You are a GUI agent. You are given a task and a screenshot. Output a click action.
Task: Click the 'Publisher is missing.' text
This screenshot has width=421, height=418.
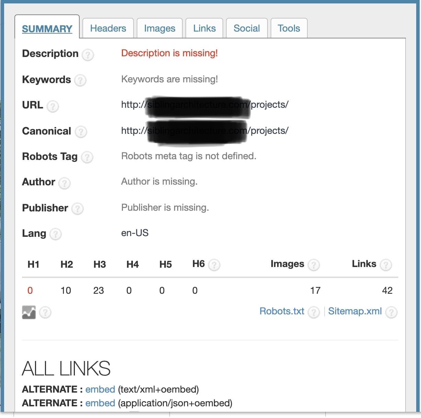165,208
